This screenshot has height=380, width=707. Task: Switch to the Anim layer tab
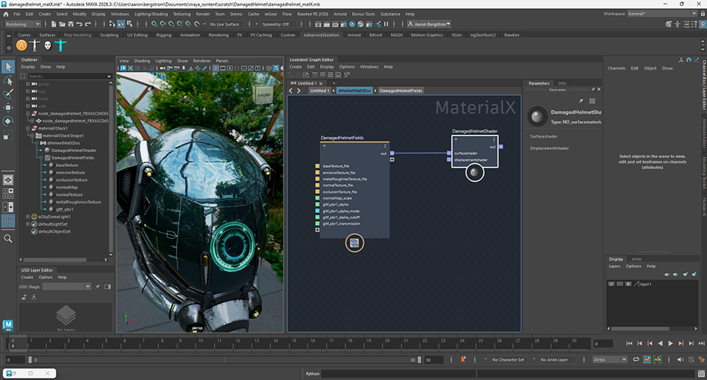(x=636, y=259)
